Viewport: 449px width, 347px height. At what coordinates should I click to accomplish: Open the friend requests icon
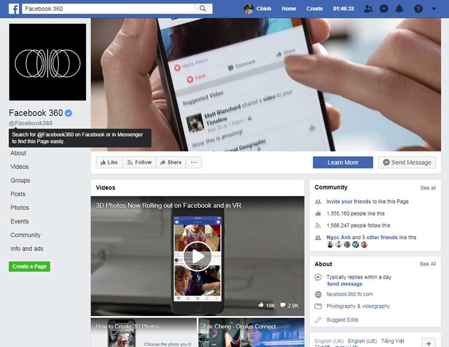(x=368, y=9)
